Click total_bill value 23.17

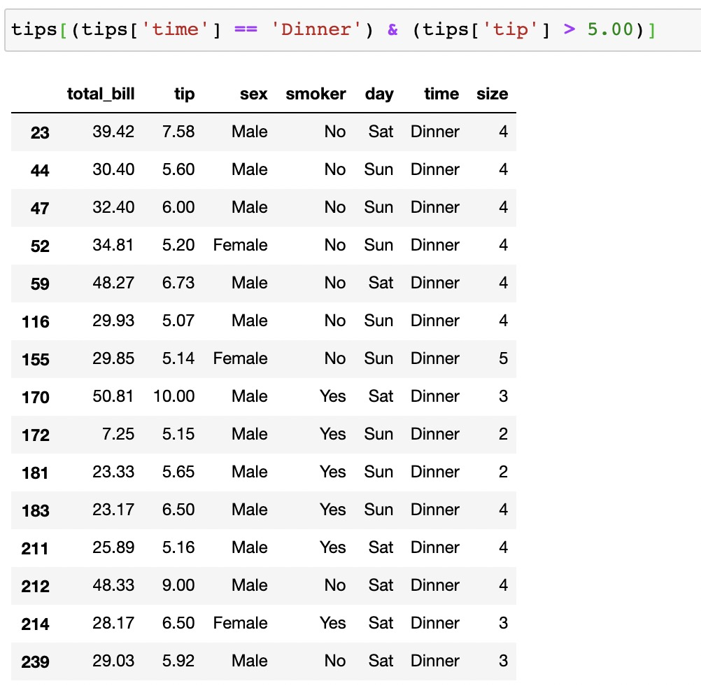tap(113, 510)
